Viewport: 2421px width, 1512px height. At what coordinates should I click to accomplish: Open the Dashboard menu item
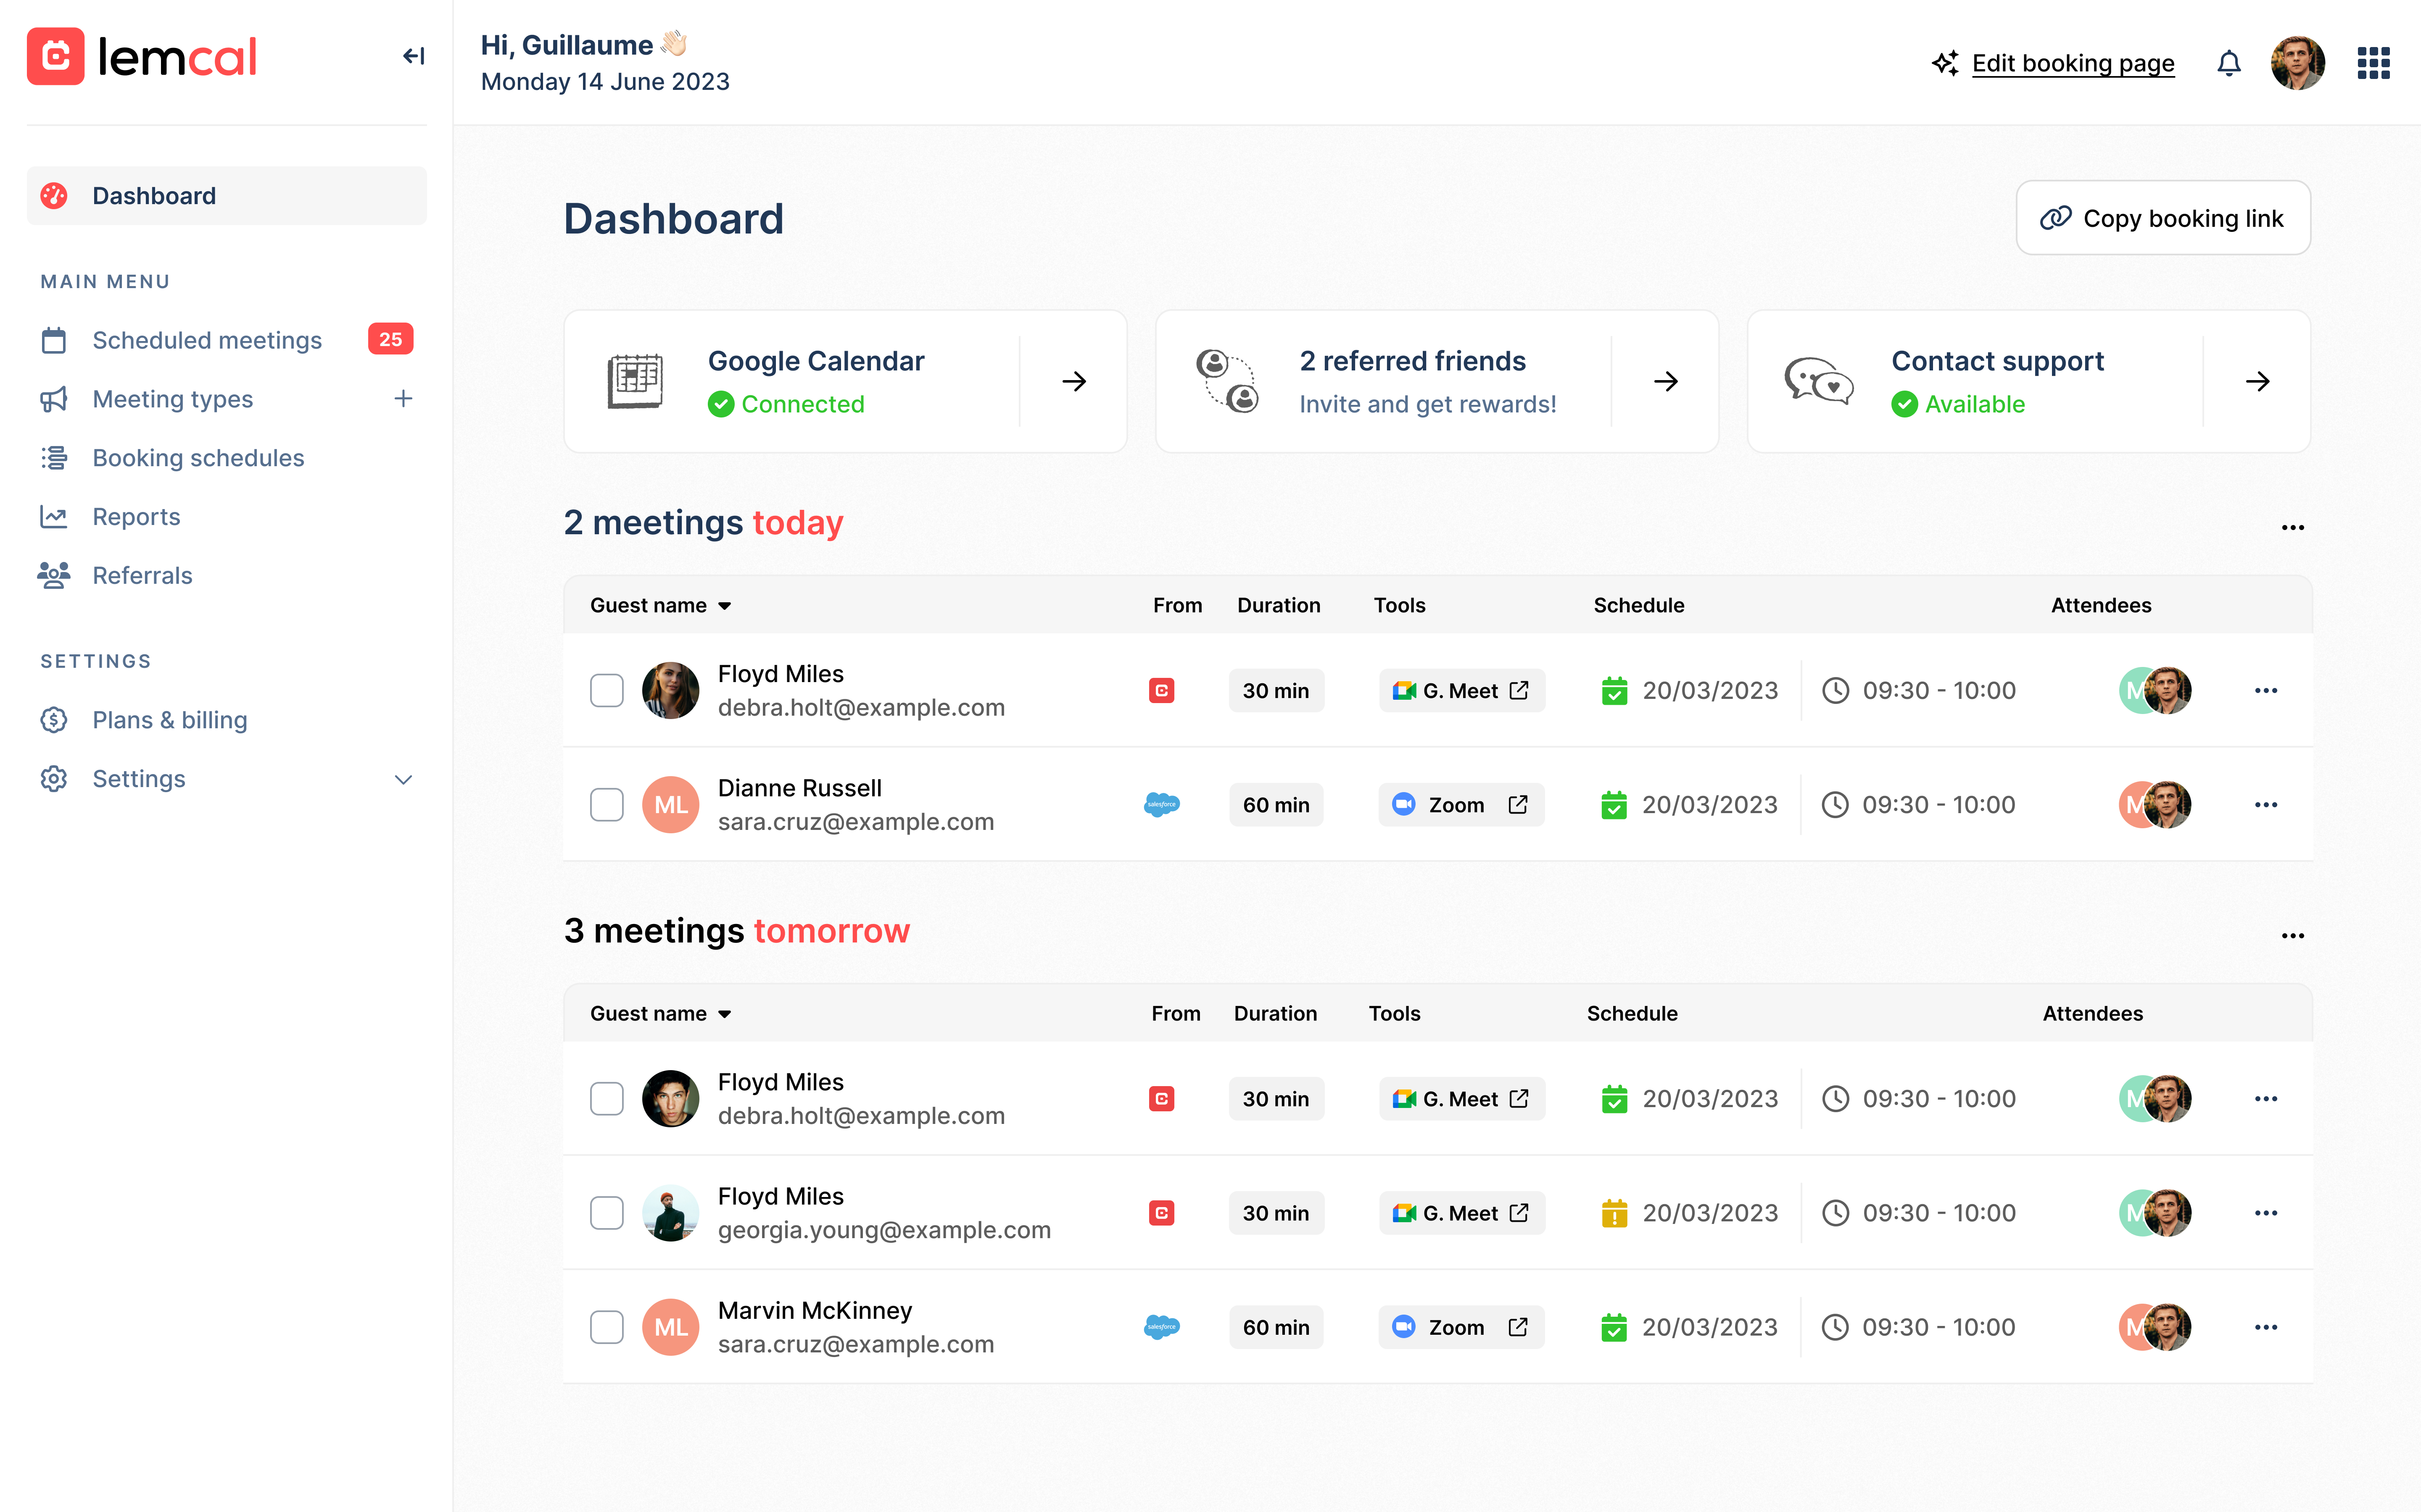click(154, 196)
